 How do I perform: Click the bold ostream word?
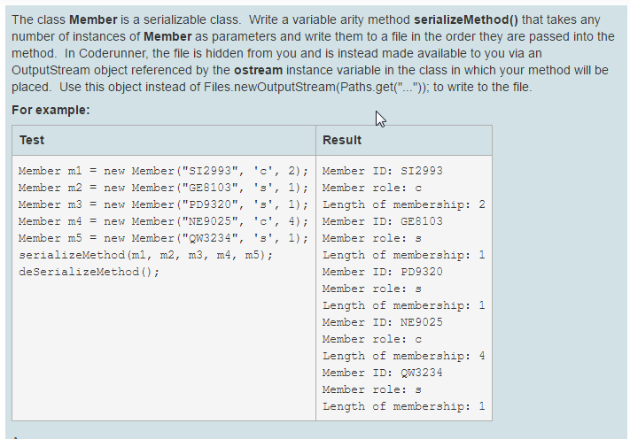[259, 70]
